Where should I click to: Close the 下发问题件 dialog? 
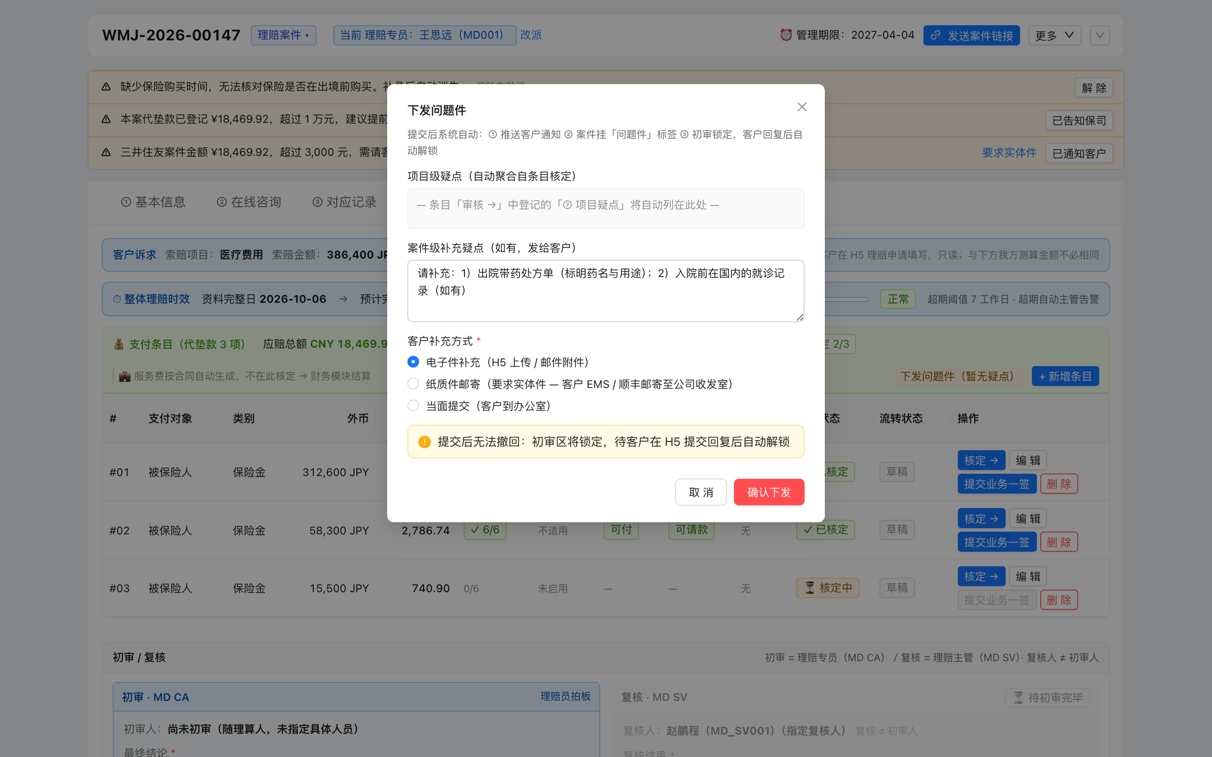point(802,107)
